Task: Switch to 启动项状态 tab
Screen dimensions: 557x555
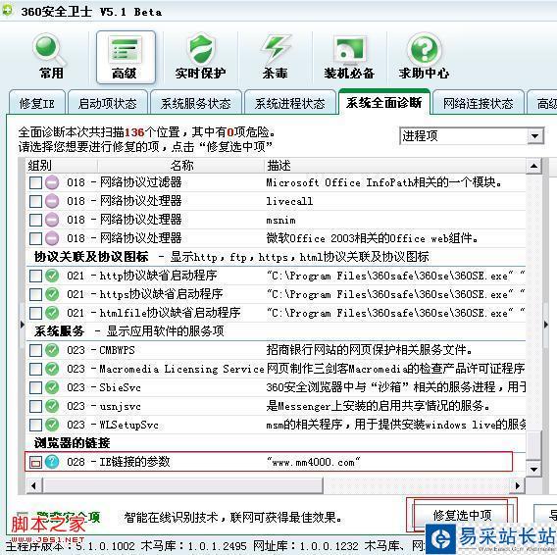Action: pyautogui.click(x=107, y=103)
